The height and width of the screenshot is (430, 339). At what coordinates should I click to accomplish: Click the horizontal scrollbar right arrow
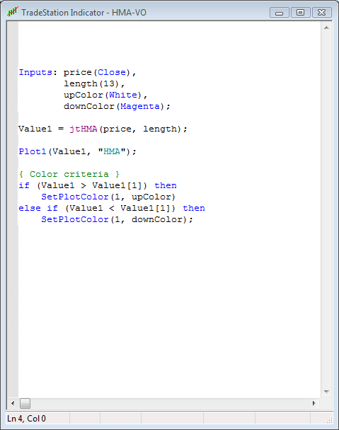[314, 403]
